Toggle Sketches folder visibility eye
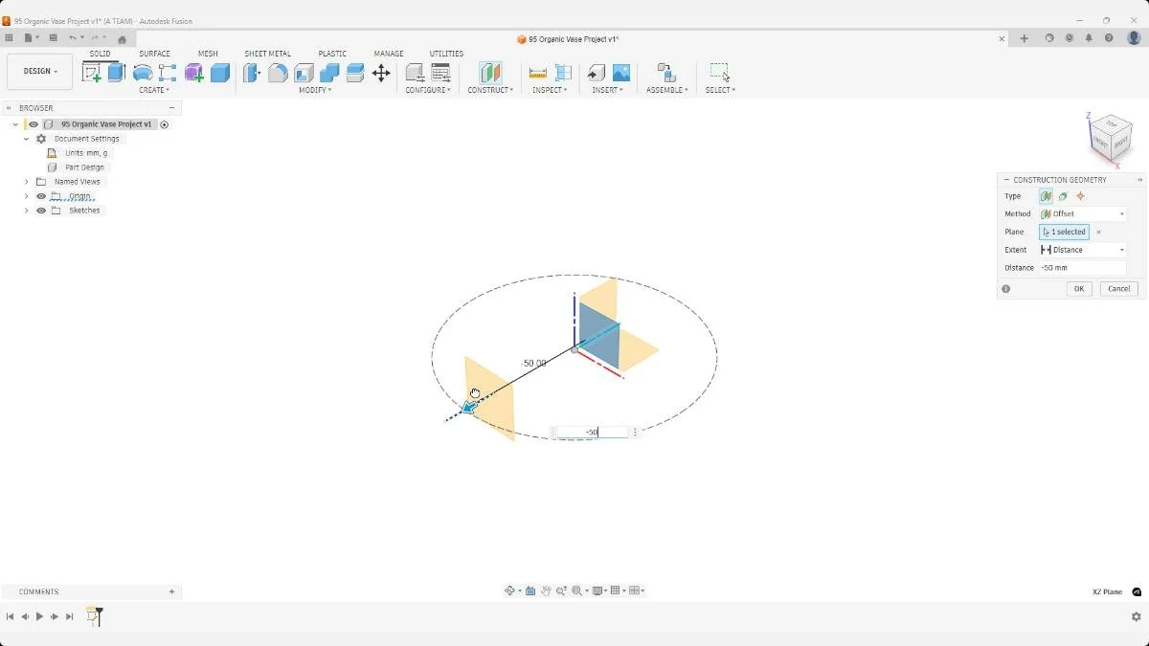This screenshot has height=646, width=1149. [x=41, y=211]
